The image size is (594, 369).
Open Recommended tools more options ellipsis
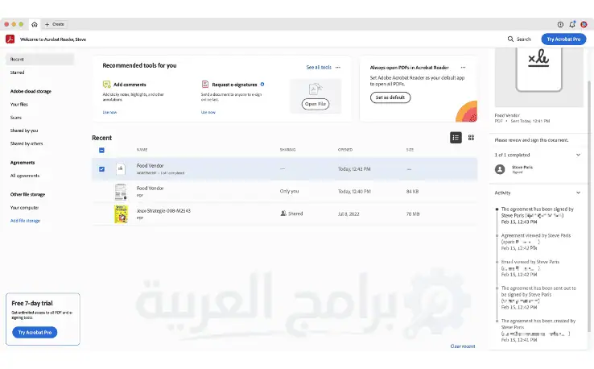[x=338, y=67]
